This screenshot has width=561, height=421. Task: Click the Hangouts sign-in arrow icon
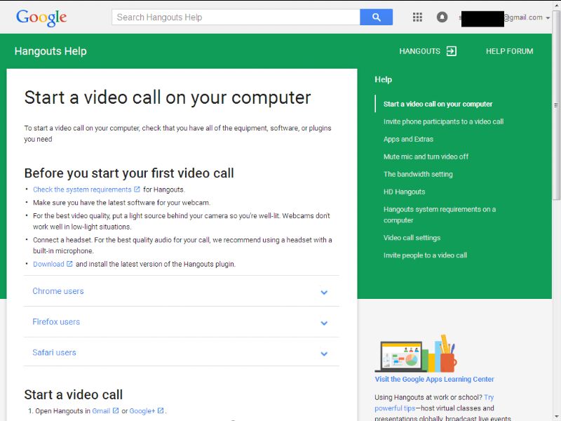tap(452, 51)
